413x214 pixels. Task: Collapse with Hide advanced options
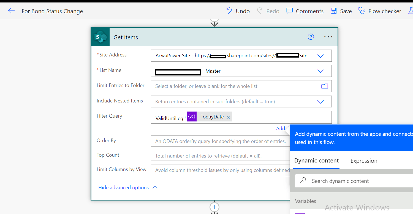tap(128, 188)
